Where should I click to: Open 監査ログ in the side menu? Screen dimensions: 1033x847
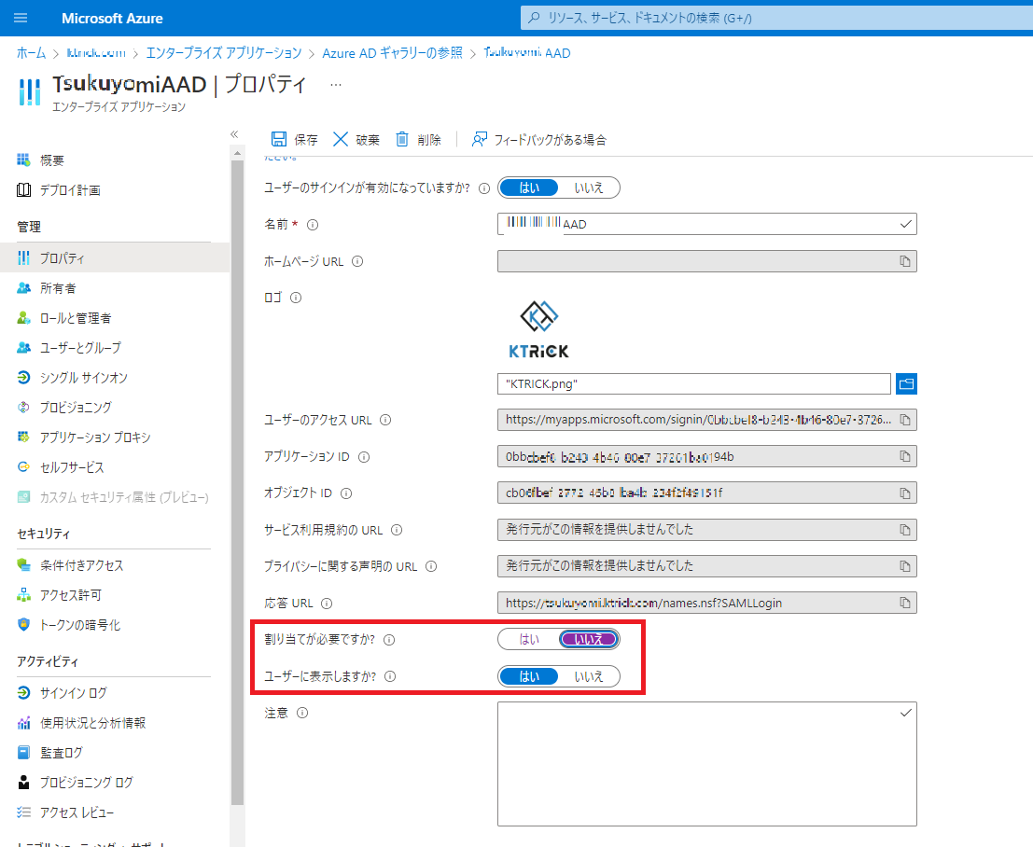114,753
